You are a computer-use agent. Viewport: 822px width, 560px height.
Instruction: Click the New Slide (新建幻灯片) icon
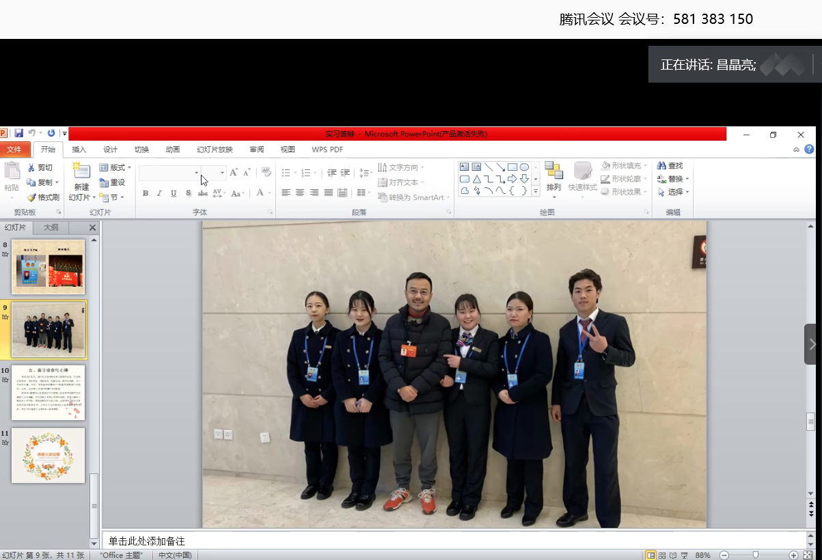click(x=82, y=172)
